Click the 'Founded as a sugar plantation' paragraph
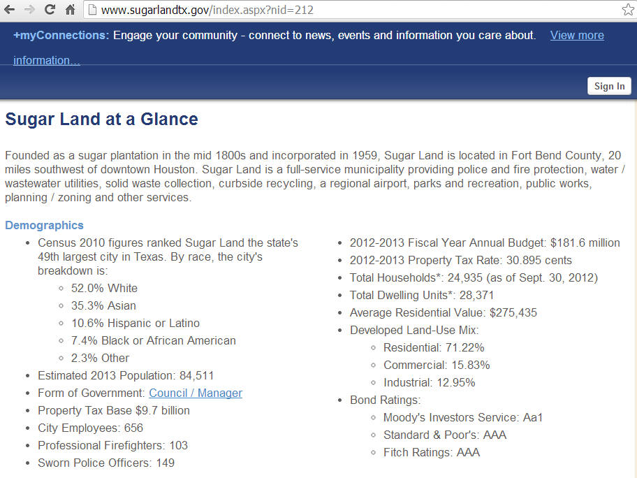Image resolution: width=637 pixels, height=478 pixels. click(x=315, y=176)
